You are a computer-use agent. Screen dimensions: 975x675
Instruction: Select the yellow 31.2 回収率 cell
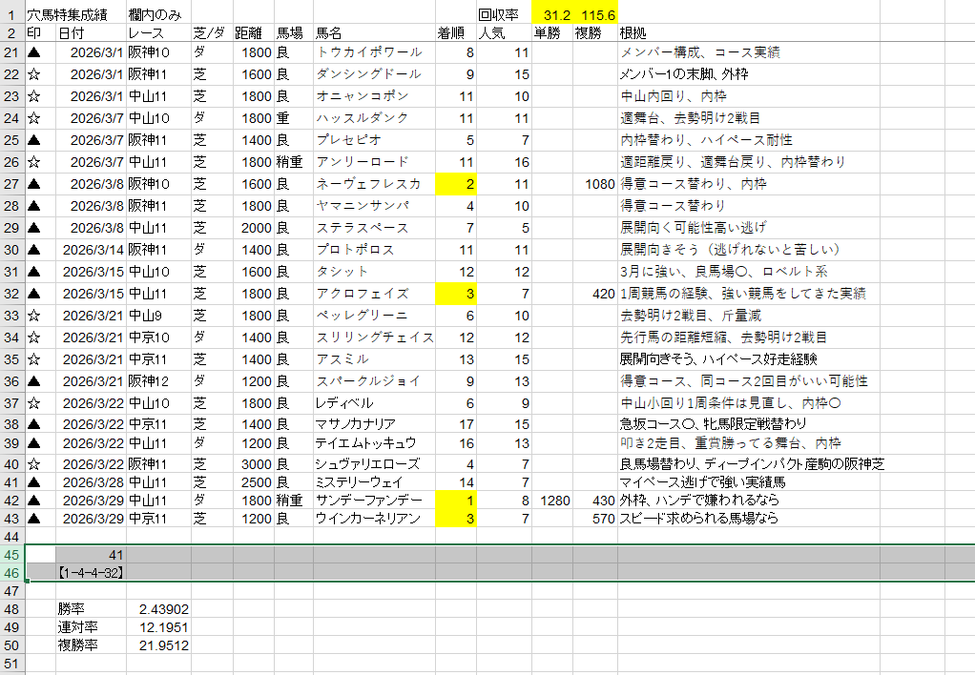(551, 15)
